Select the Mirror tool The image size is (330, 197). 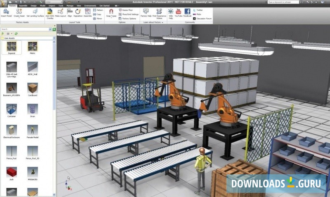coord(98,19)
